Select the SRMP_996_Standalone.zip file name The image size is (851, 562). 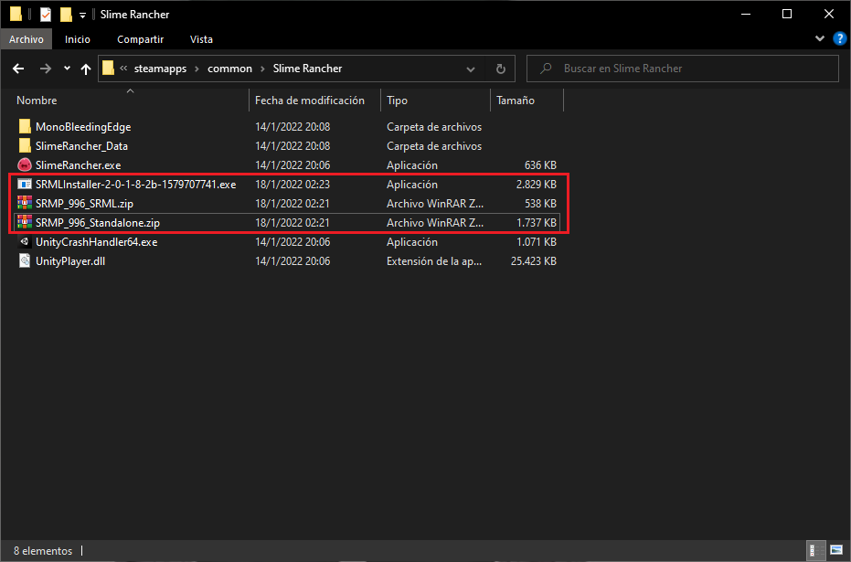point(98,222)
